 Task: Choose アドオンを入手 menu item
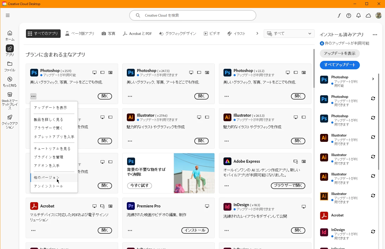click(54, 166)
